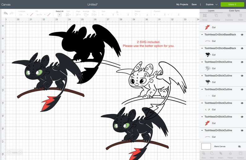Show the Blank Canvas with its eye icon

click(x=239, y=146)
